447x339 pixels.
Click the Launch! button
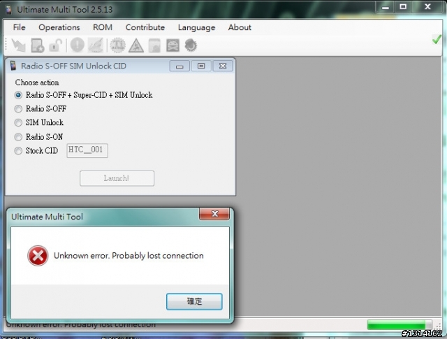(117, 178)
